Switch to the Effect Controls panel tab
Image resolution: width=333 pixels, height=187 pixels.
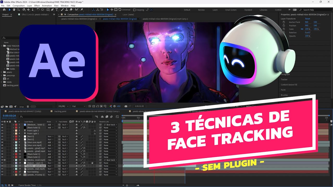pos(35,15)
